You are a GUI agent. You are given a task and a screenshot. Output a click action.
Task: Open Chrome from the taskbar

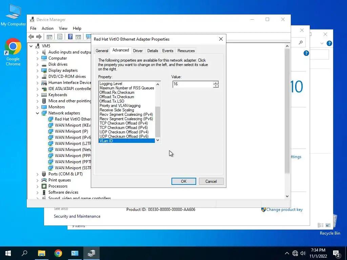click(x=58, y=253)
